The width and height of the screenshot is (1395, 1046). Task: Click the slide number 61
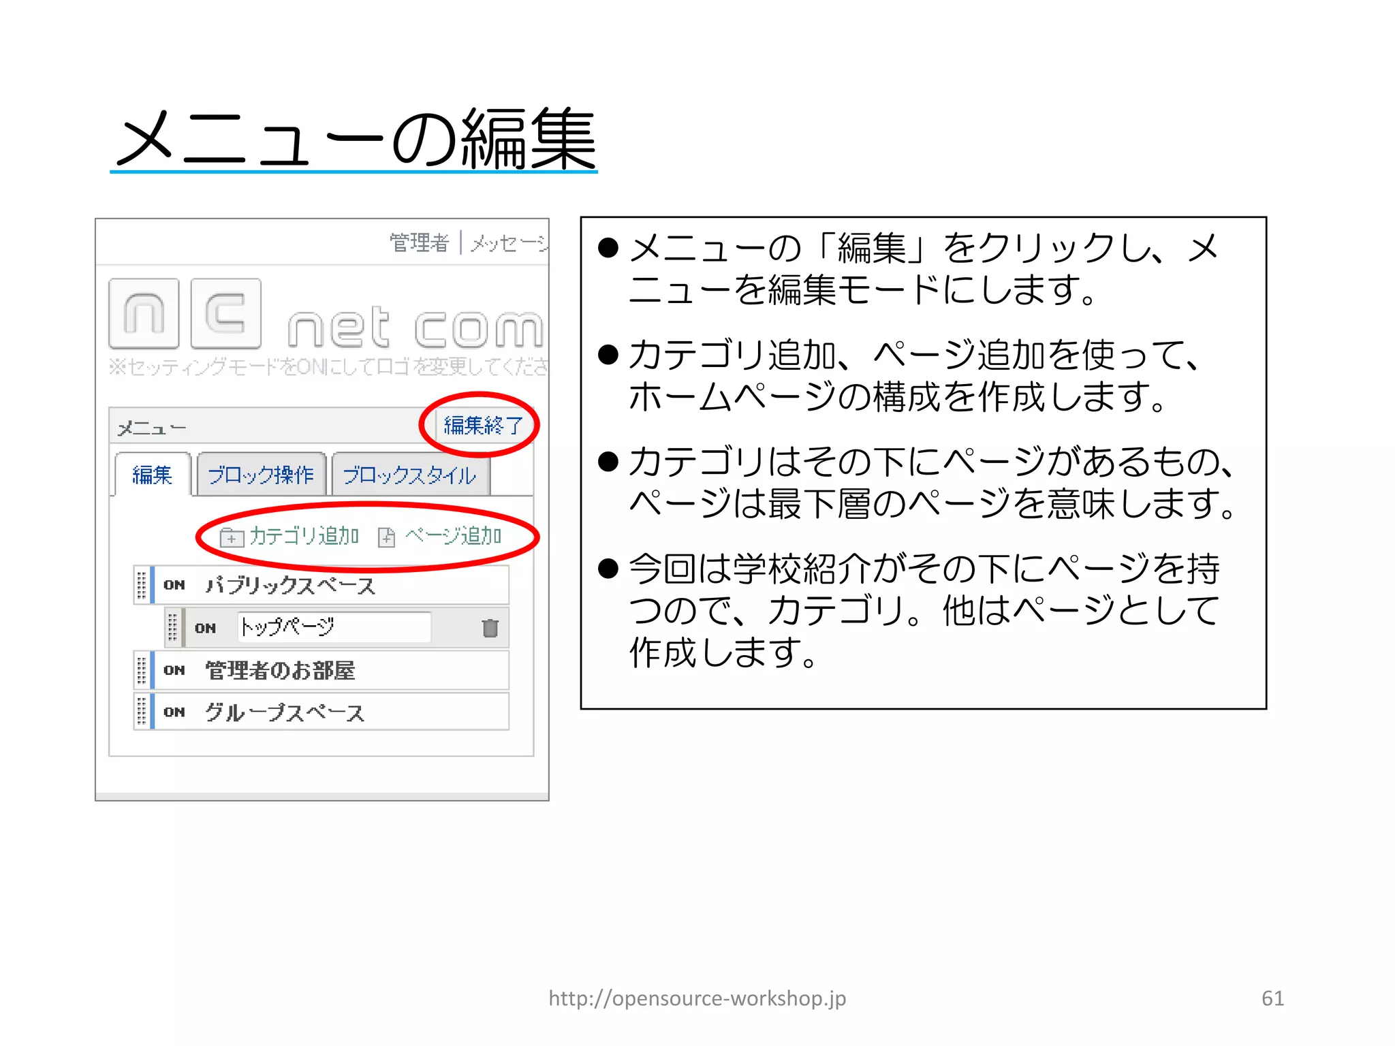pyautogui.click(x=1272, y=998)
